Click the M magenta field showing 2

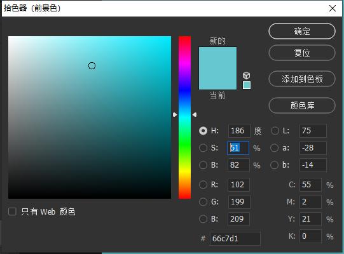pyautogui.click(x=310, y=202)
